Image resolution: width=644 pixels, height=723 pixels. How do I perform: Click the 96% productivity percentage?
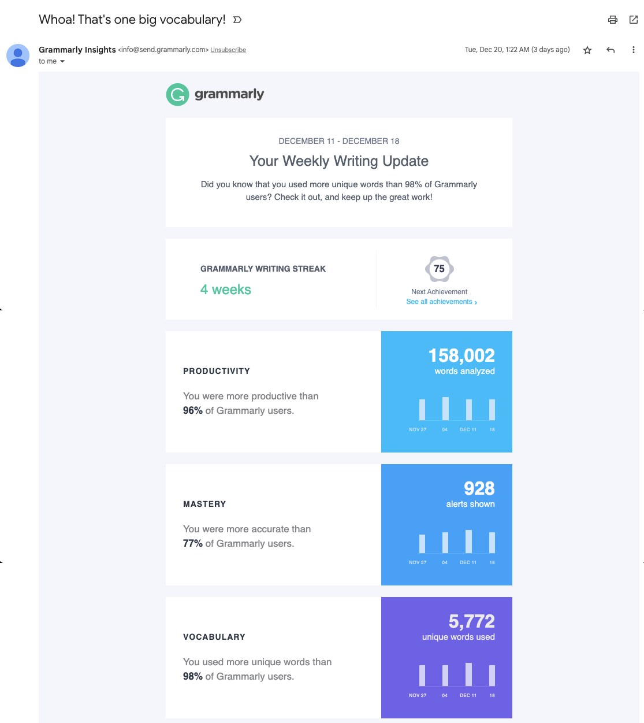pos(193,410)
